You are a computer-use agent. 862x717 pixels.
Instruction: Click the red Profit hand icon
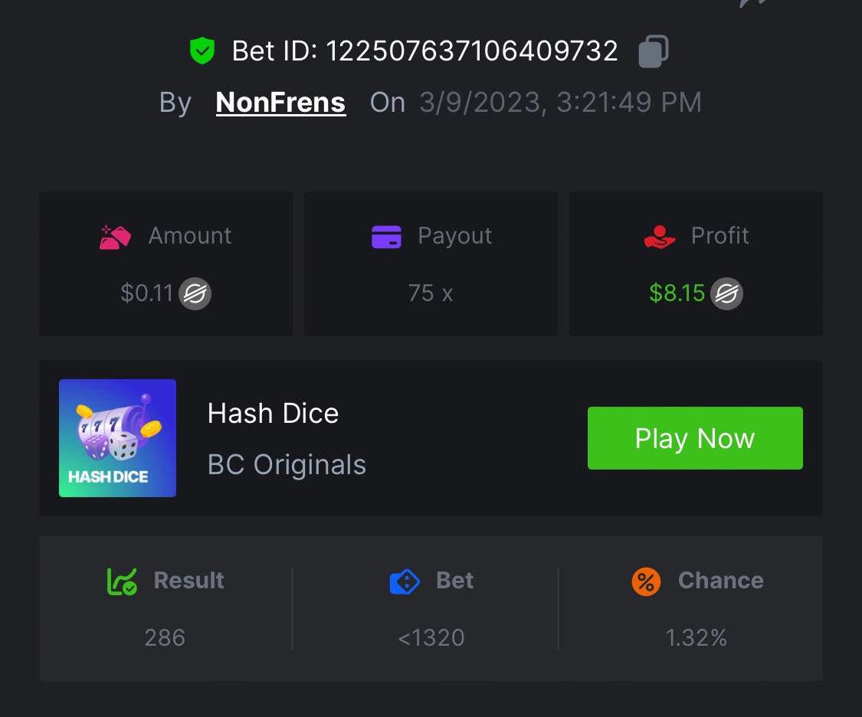coord(660,237)
